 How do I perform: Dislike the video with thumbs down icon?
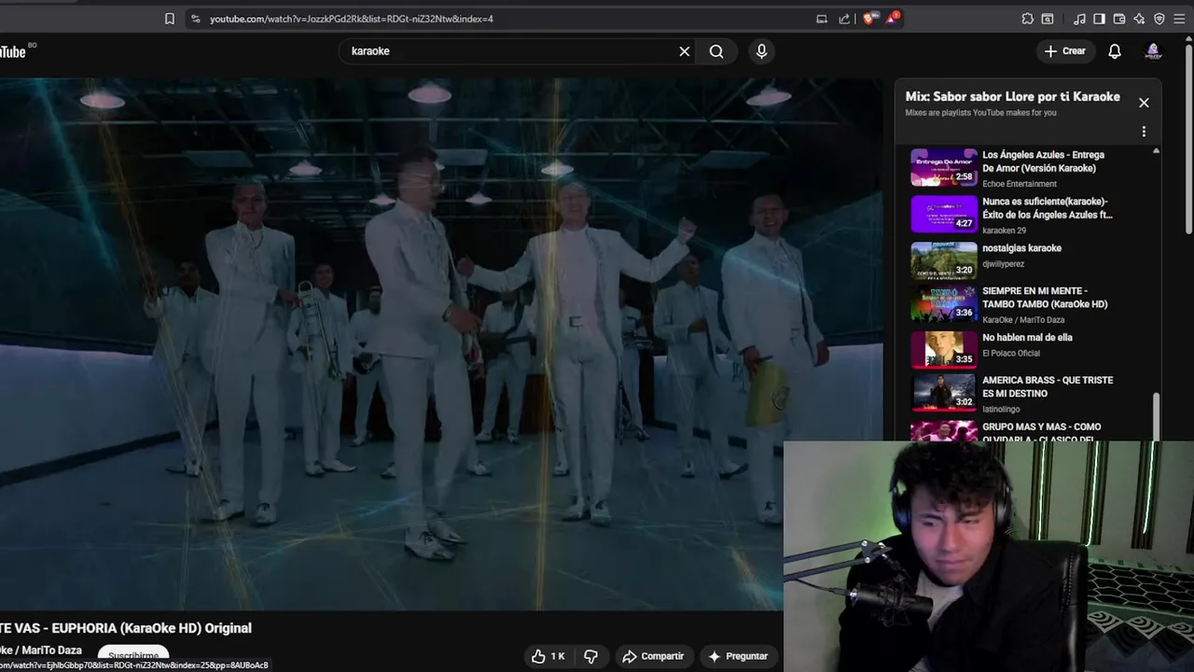point(590,656)
